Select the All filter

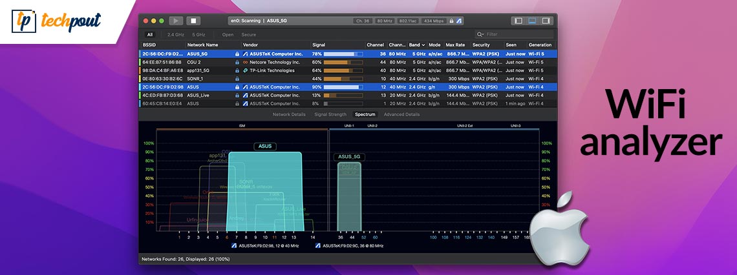pyautogui.click(x=149, y=35)
